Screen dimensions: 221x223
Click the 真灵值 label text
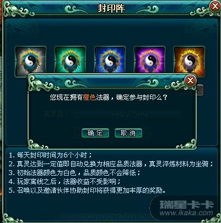point(56,114)
